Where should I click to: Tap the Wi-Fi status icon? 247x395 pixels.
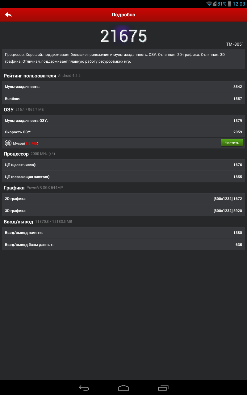point(209,4)
